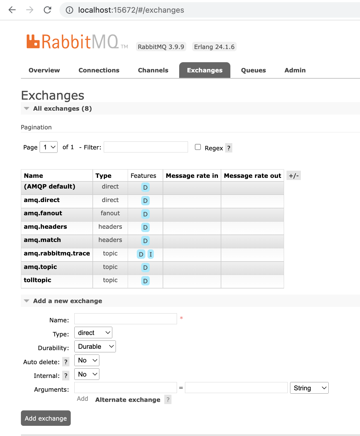The width and height of the screenshot is (360, 436).
Task: Open the amq.rabbitmq.trace exchange
Action: (x=57, y=253)
